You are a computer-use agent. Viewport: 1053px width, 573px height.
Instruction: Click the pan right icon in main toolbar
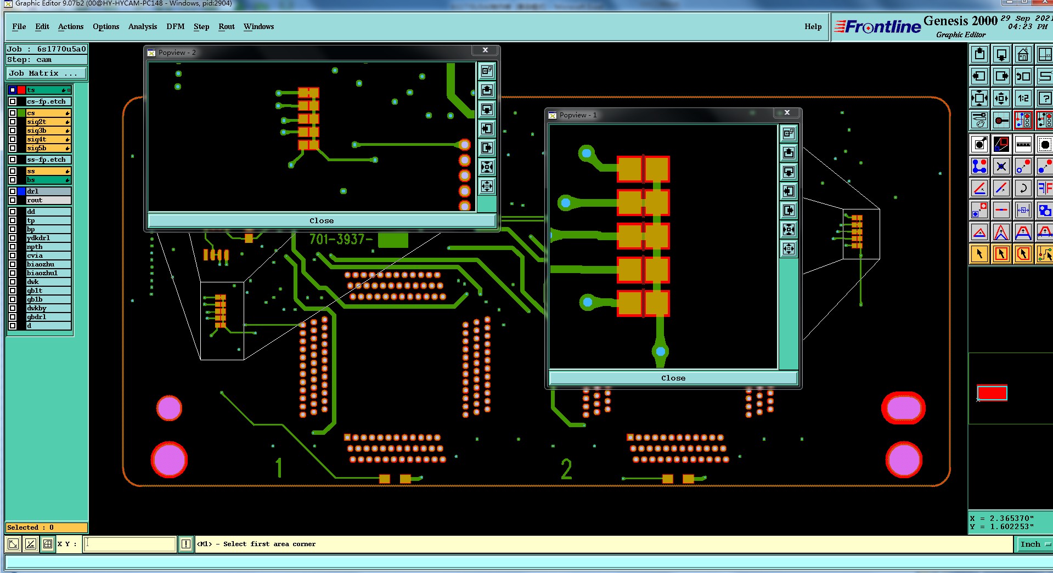click(x=1001, y=76)
